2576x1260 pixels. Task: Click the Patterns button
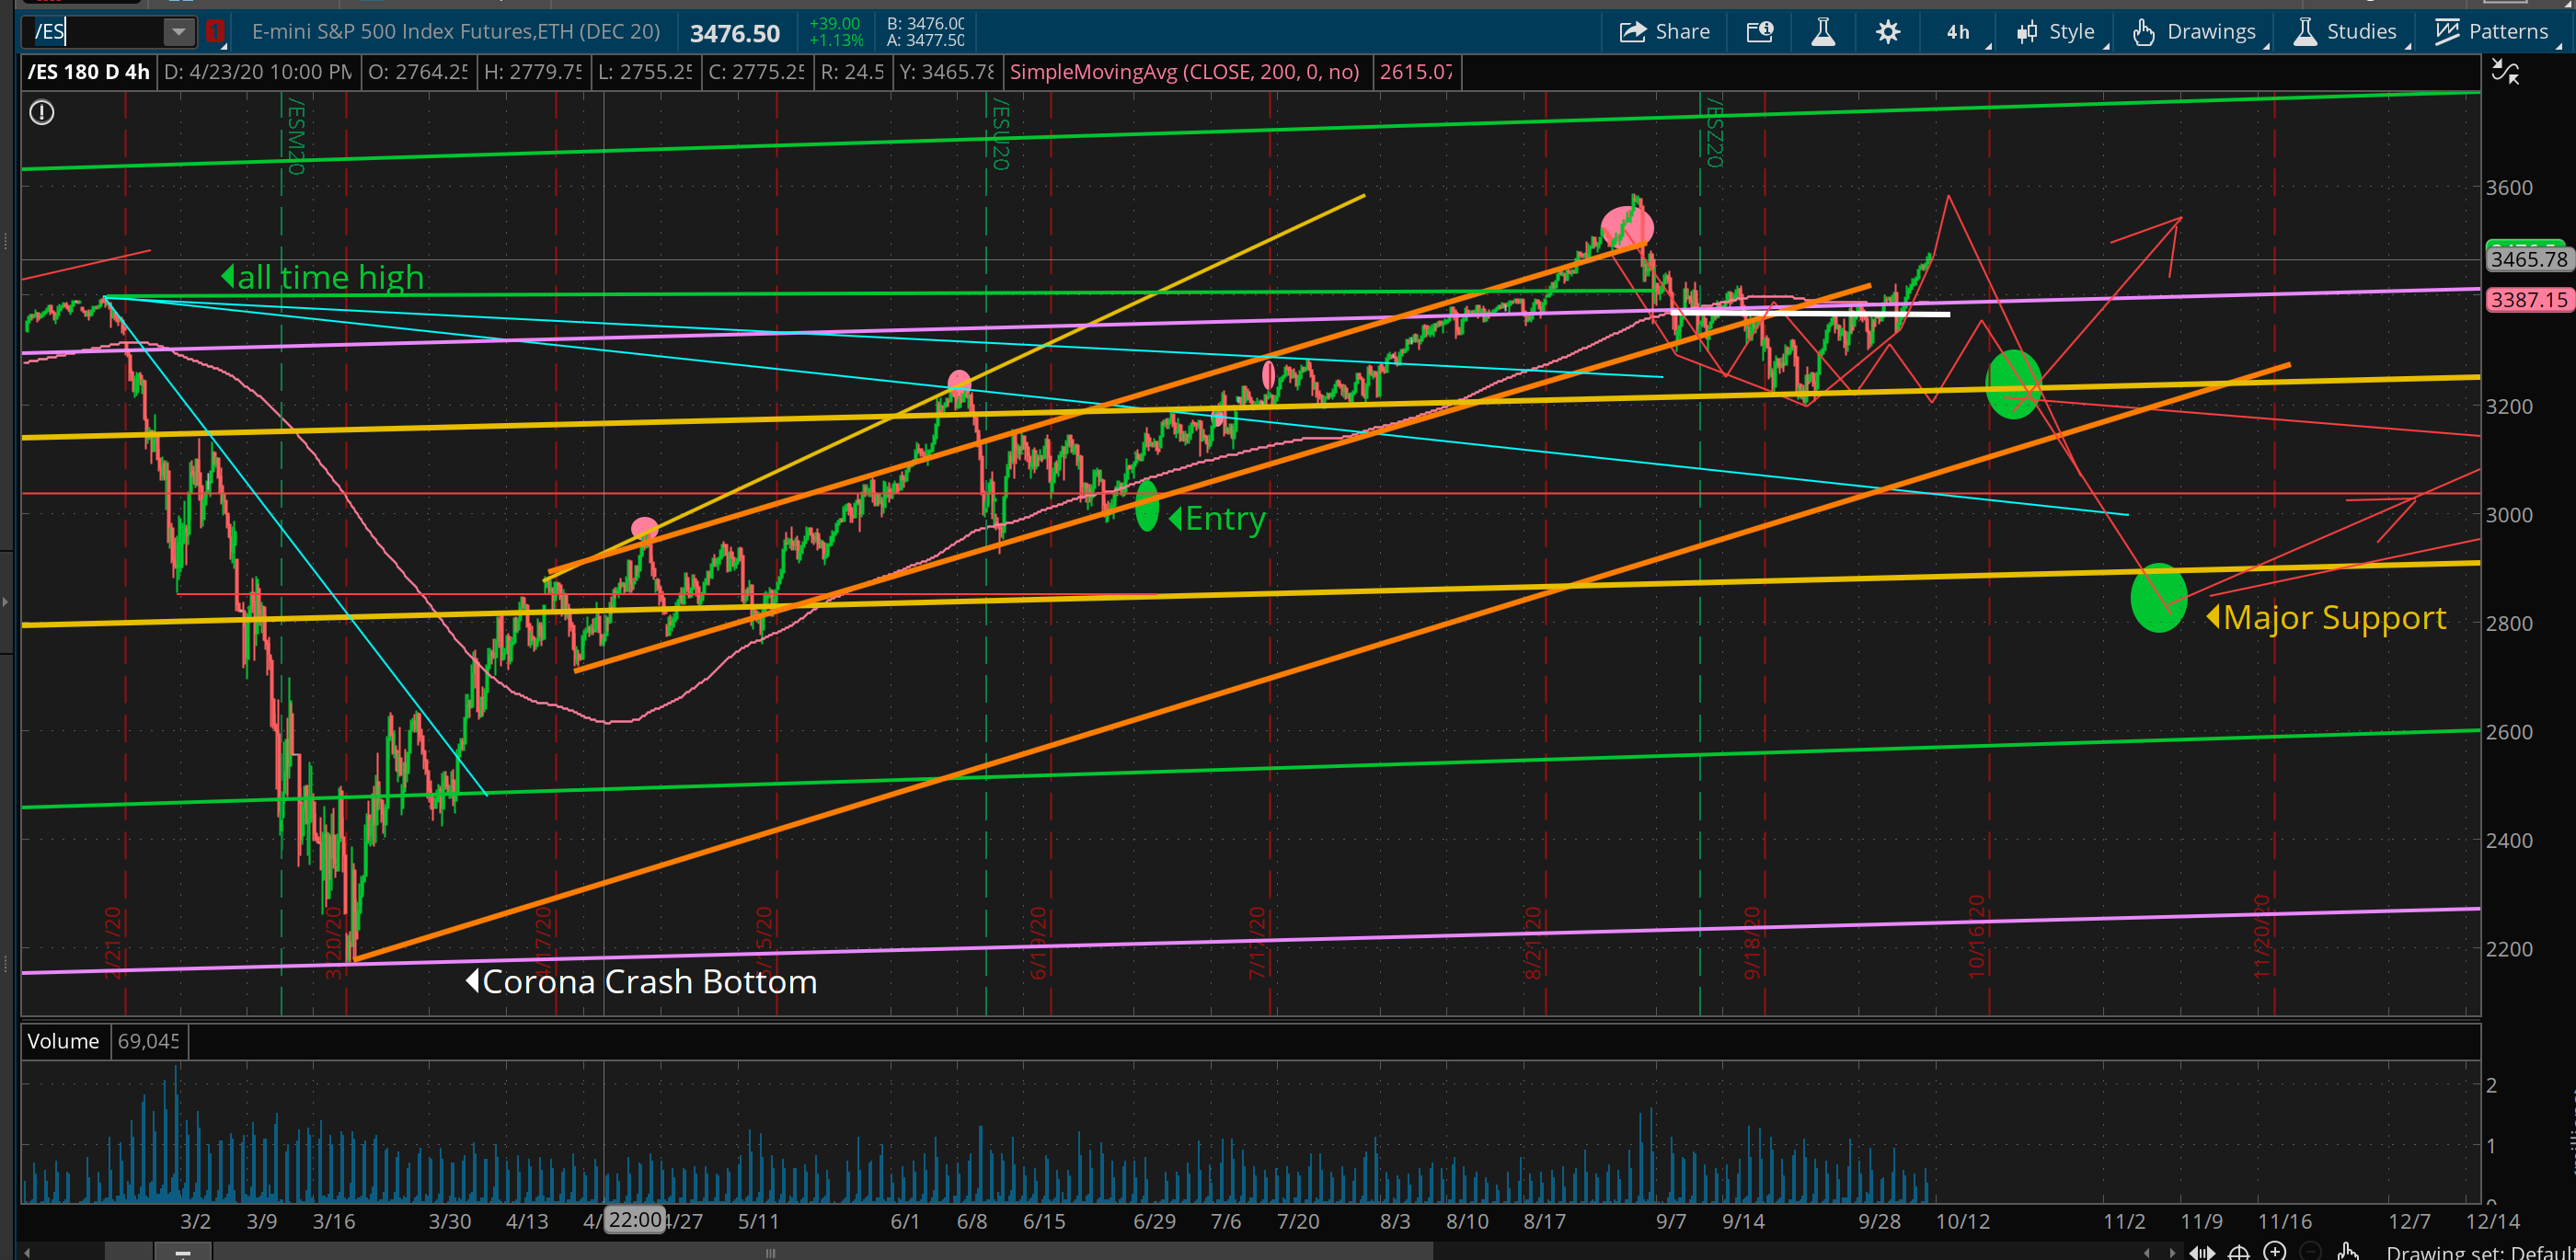[x=2492, y=32]
